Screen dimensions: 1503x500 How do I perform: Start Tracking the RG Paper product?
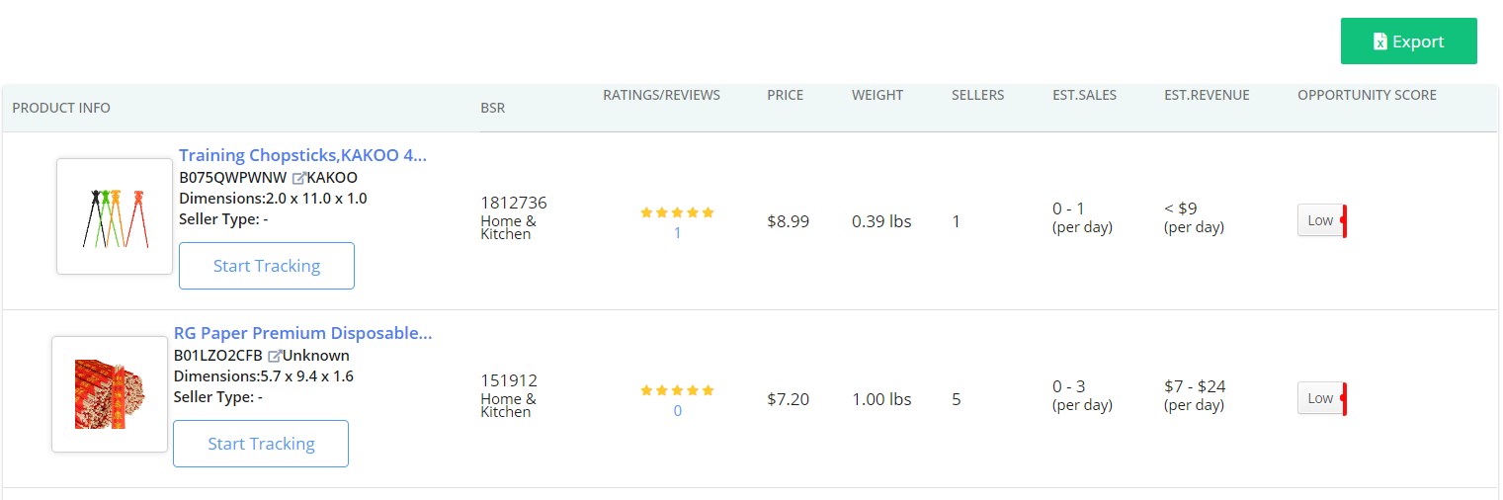coord(261,444)
